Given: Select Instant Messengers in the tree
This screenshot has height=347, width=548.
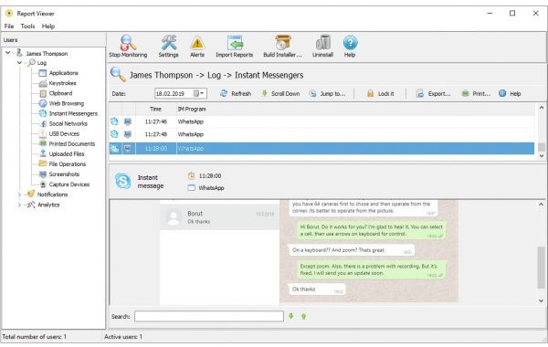Looking at the screenshot, I should click(73, 113).
